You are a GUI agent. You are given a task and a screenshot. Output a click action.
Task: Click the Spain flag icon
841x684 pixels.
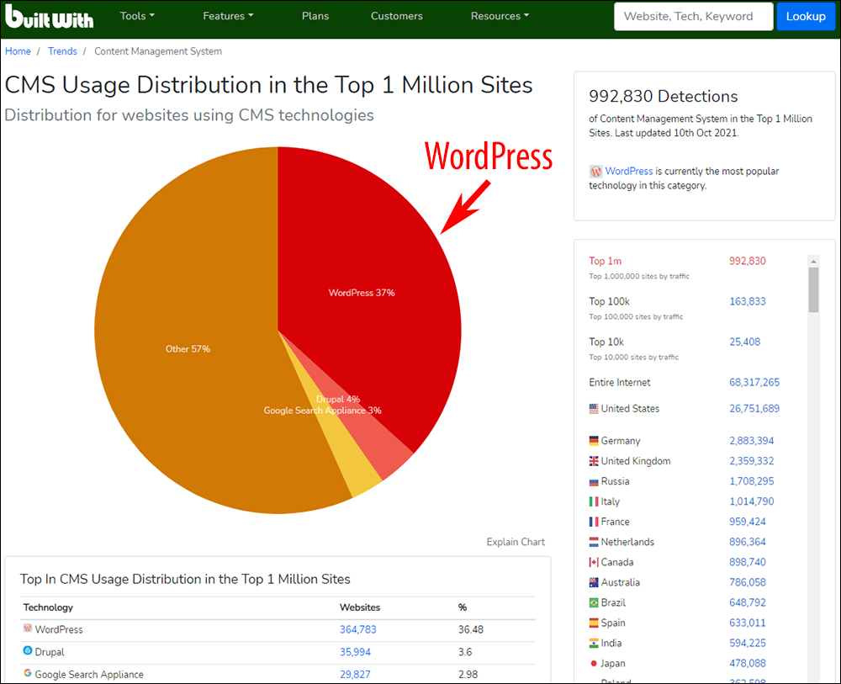point(594,623)
